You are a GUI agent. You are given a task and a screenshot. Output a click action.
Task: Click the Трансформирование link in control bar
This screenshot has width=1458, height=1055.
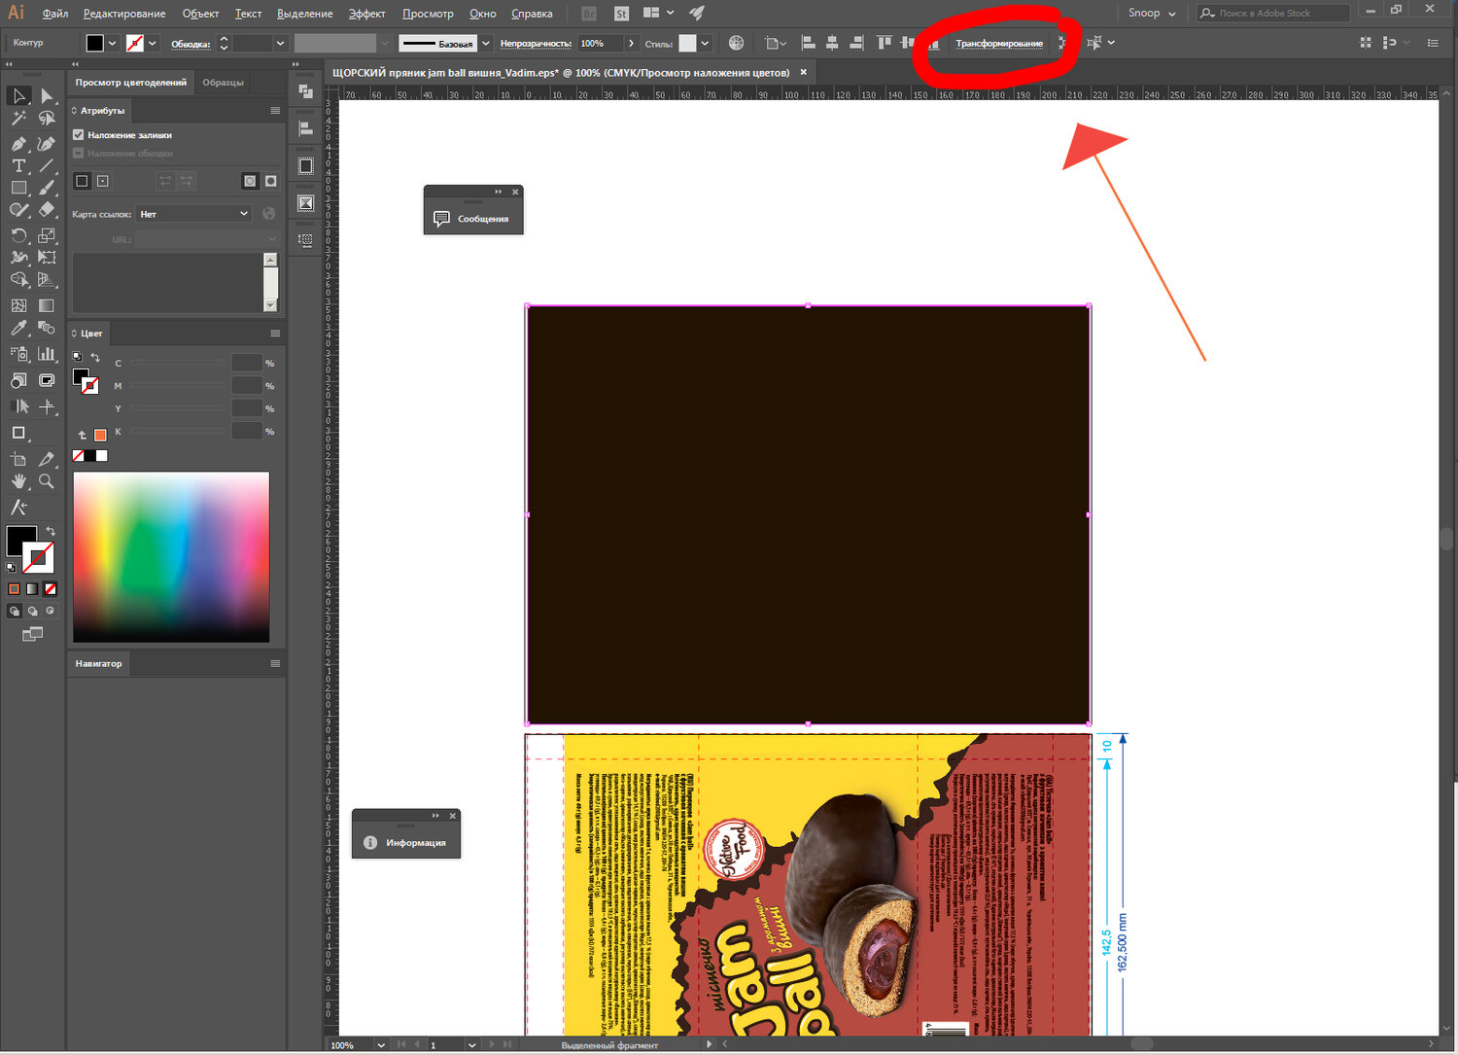(999, 43)
